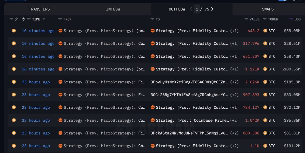Click the USD amount $100.55M
The width and height of the screenshot is (305, 153).
click(x=291, y=69)
